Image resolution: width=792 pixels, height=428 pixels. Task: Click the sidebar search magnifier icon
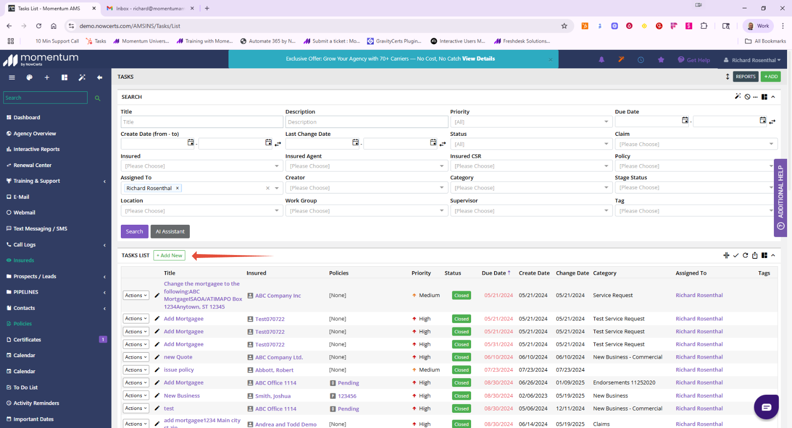[x=97, y=98]
